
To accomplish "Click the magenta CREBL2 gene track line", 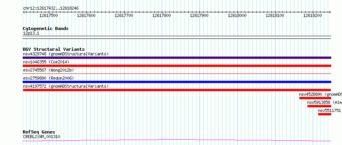I will [x=177, y=140].
